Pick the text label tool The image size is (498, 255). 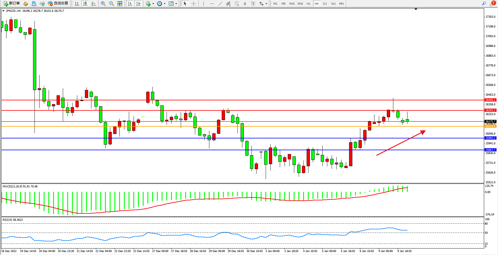point(253,4)
